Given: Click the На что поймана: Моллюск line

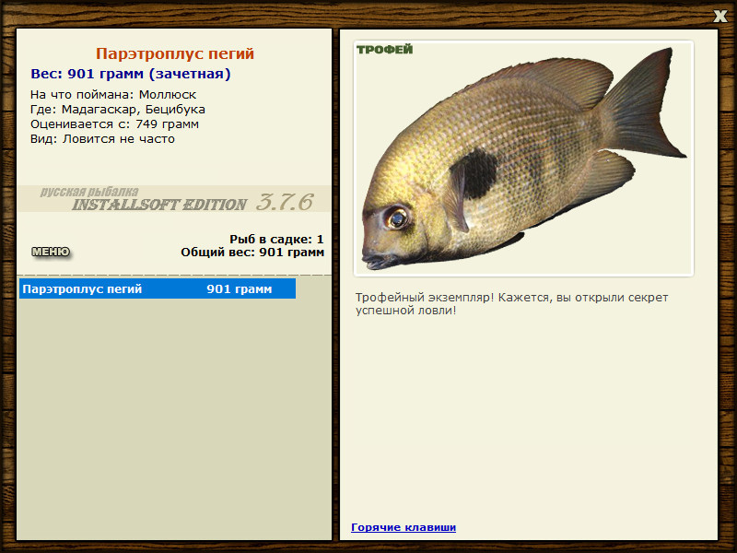Looking at the screenshot, I should click(x=113, y=95).
